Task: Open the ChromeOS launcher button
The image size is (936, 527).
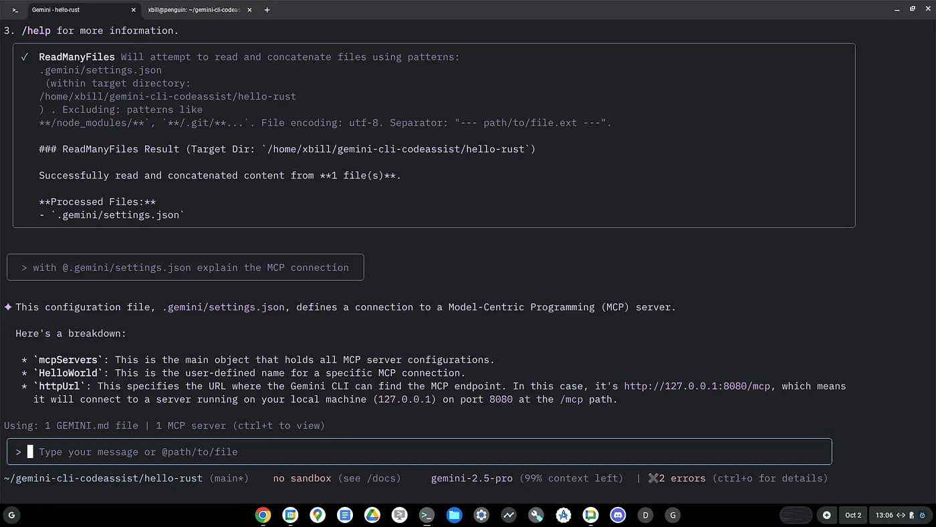Action: click(11, 515)
